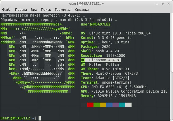Viewport: 173px width, 121px height.
Task: Click the terminal cursor at the prompt
Action: click(40, 118)
